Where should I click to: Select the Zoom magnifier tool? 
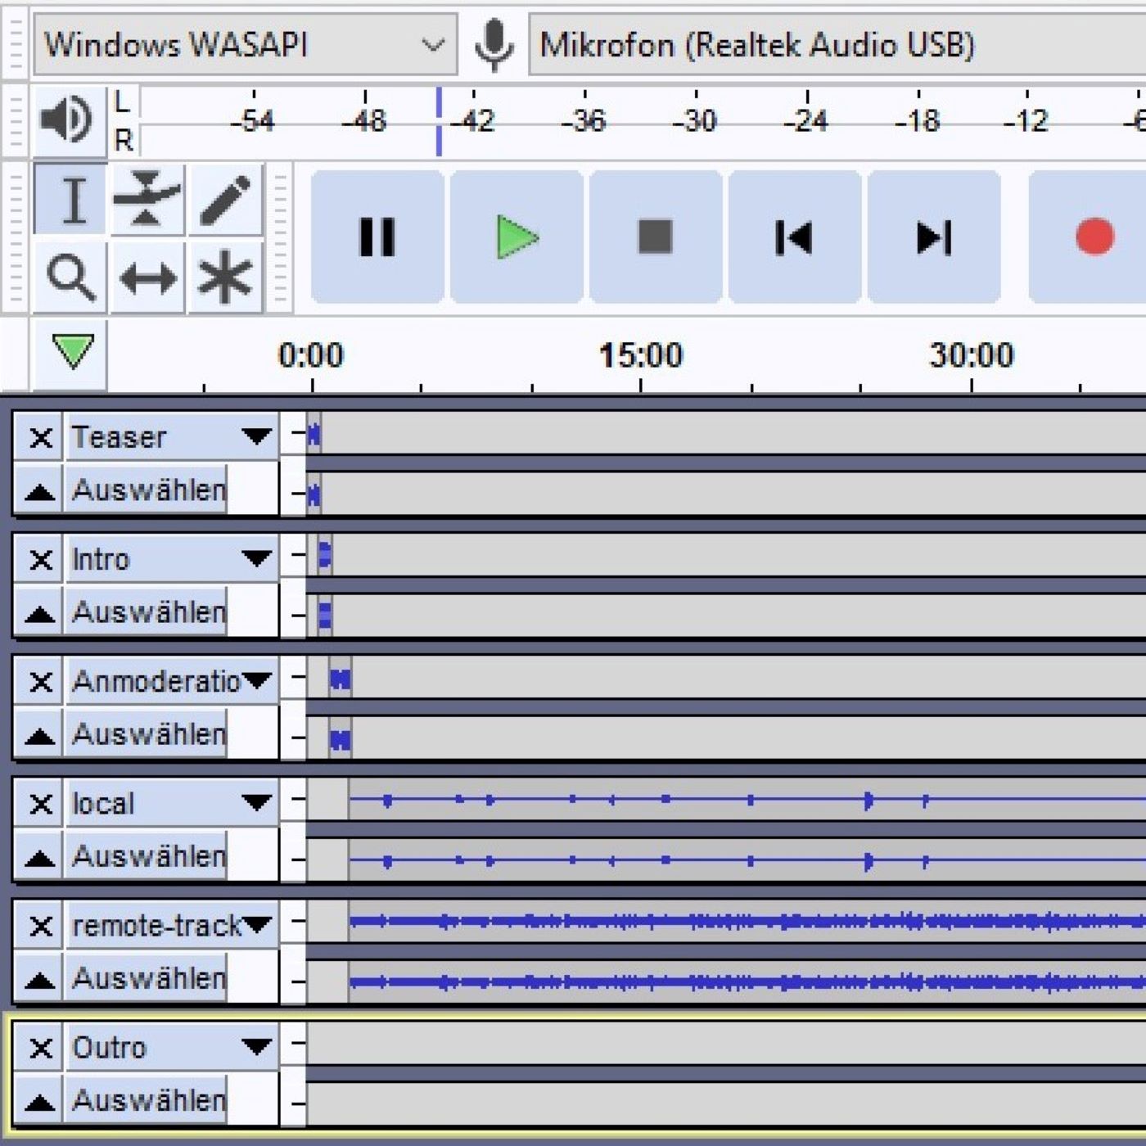point(70,277)
